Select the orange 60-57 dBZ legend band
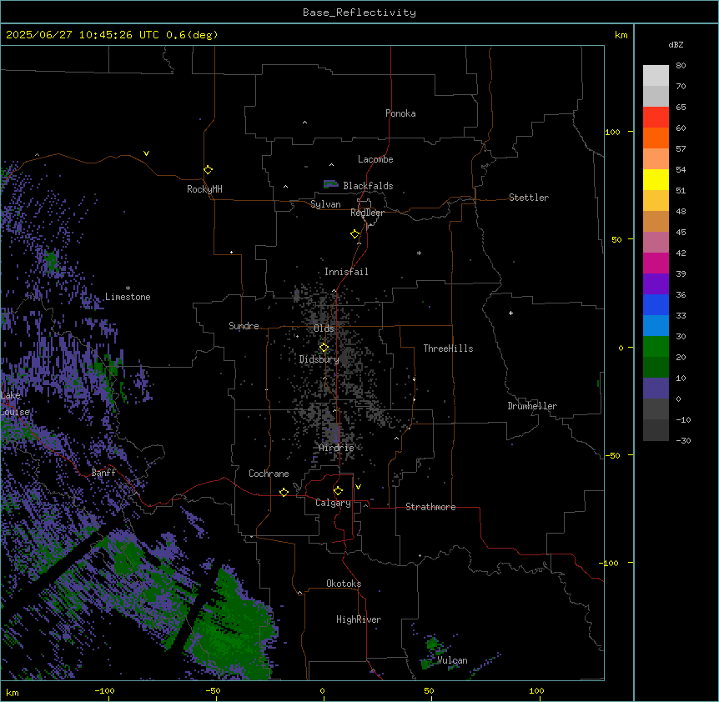719x702 pixels. 656,138
